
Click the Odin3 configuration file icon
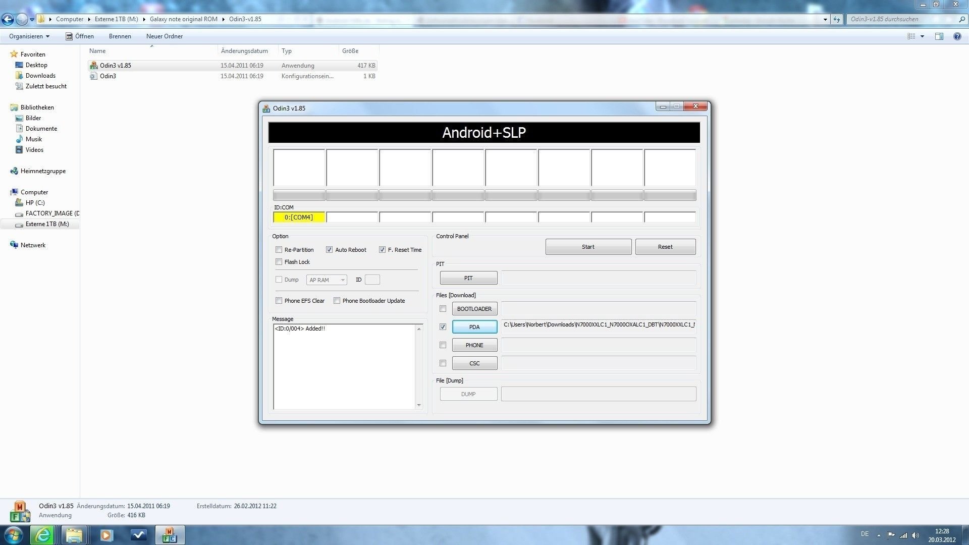[93, 76]
